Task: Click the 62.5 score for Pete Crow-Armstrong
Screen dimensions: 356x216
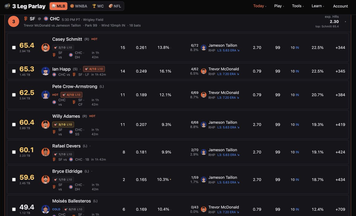Action: 27,93
